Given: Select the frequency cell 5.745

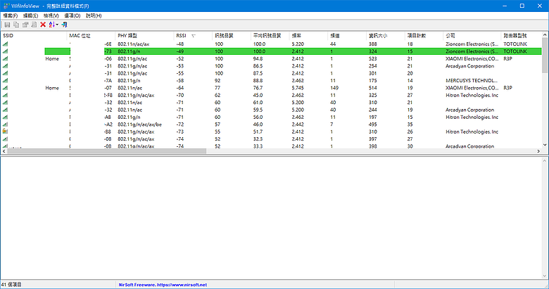Looking at the screenshot, I should click(298, 88).
